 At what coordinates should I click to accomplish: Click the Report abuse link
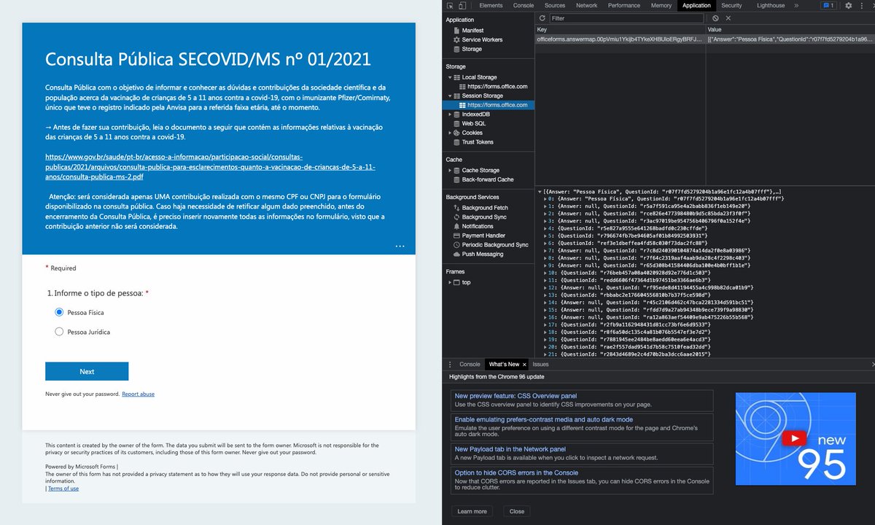(138, 394)
